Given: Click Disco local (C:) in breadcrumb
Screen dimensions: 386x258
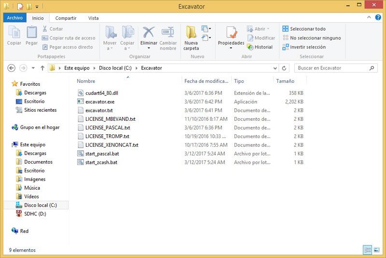Looking at the screenshot, I should click(115, 68).
